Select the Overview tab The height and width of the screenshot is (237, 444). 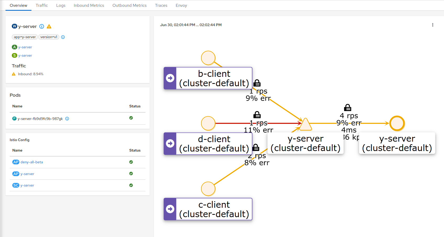point(18,5)
